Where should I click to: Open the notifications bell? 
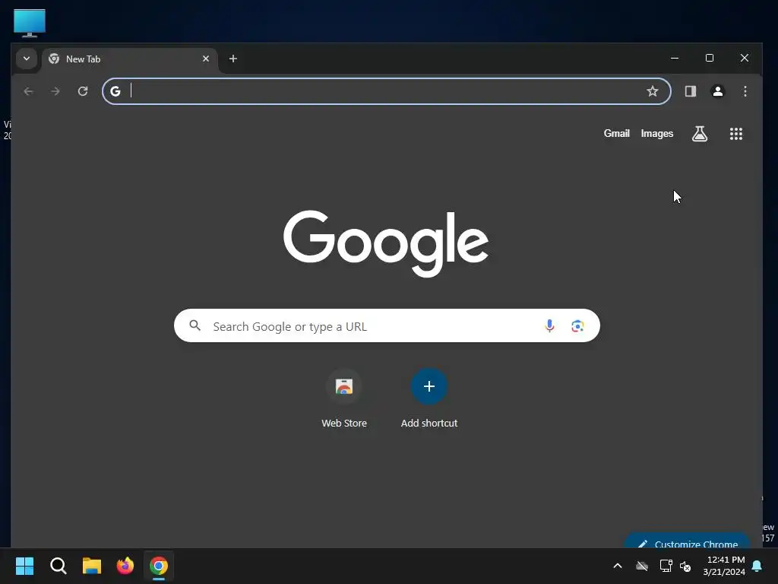757,566
